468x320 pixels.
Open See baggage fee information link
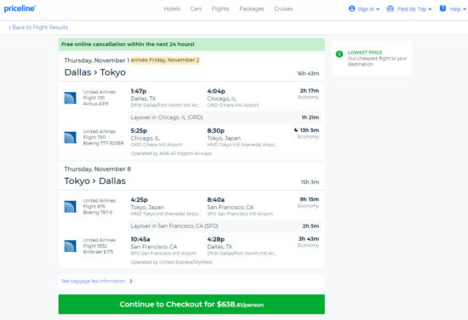click(93, 281)
